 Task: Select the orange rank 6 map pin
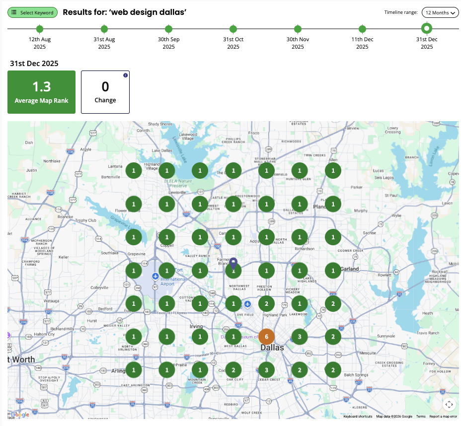click(x=266, y=337)
